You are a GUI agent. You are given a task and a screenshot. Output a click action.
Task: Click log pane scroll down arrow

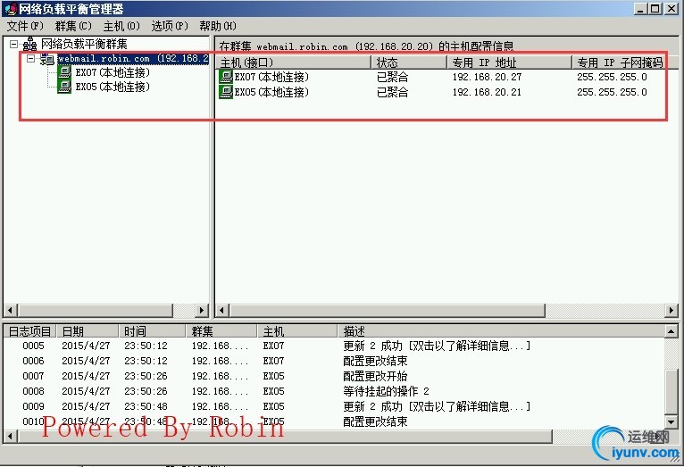(671, 421)
